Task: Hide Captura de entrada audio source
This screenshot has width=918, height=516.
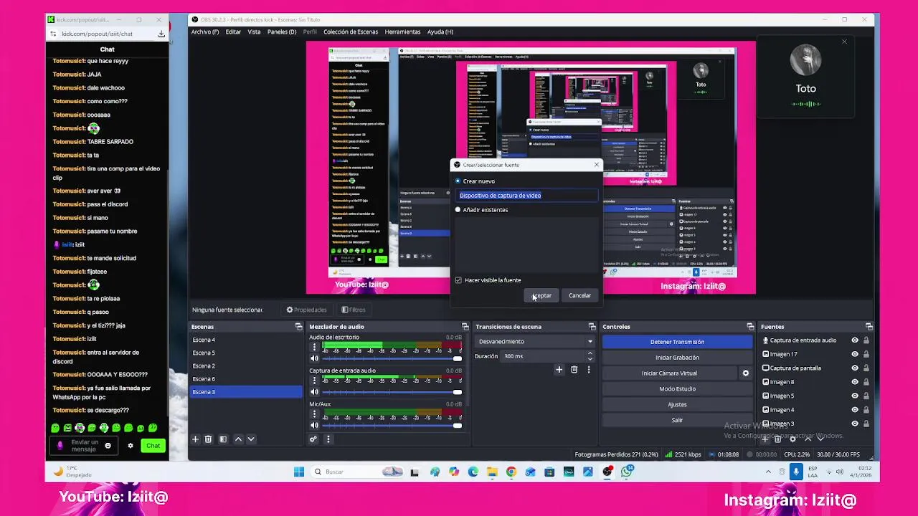Action: pyautogui.click(x=855, y=340)
